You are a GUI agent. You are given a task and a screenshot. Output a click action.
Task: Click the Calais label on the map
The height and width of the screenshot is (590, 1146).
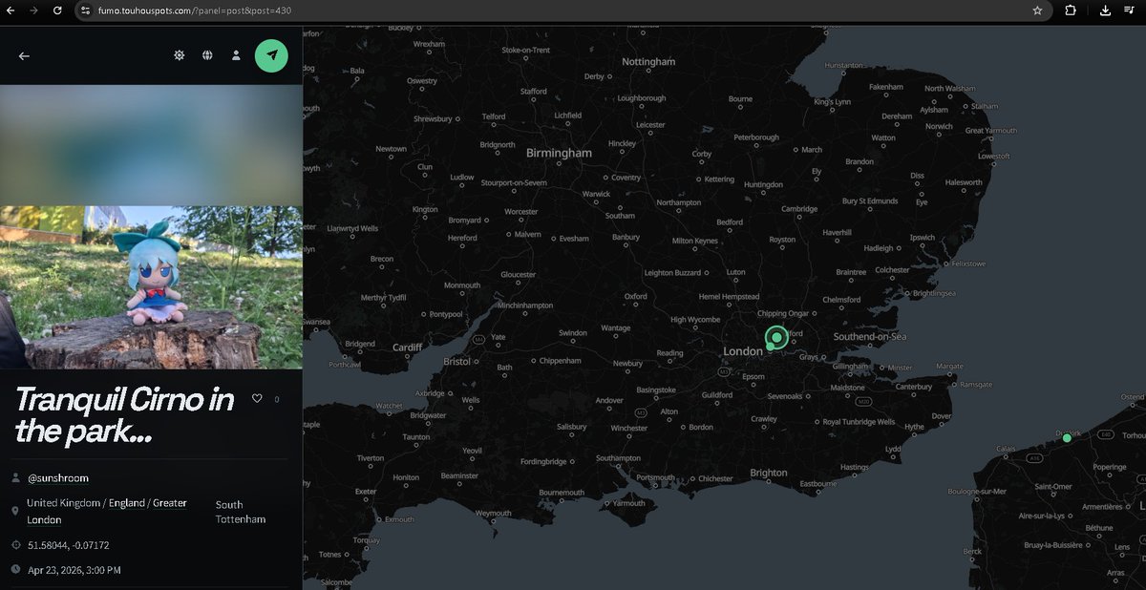pos(1007,448)
